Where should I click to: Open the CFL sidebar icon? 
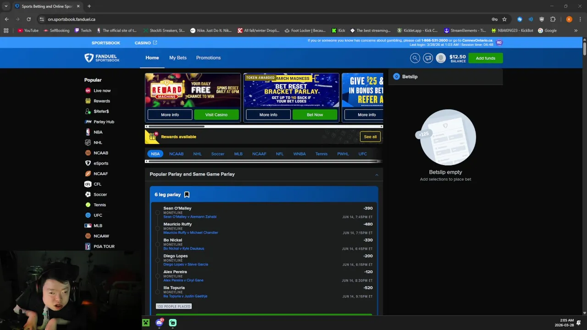pyautogui.click(x=88, y=184)
